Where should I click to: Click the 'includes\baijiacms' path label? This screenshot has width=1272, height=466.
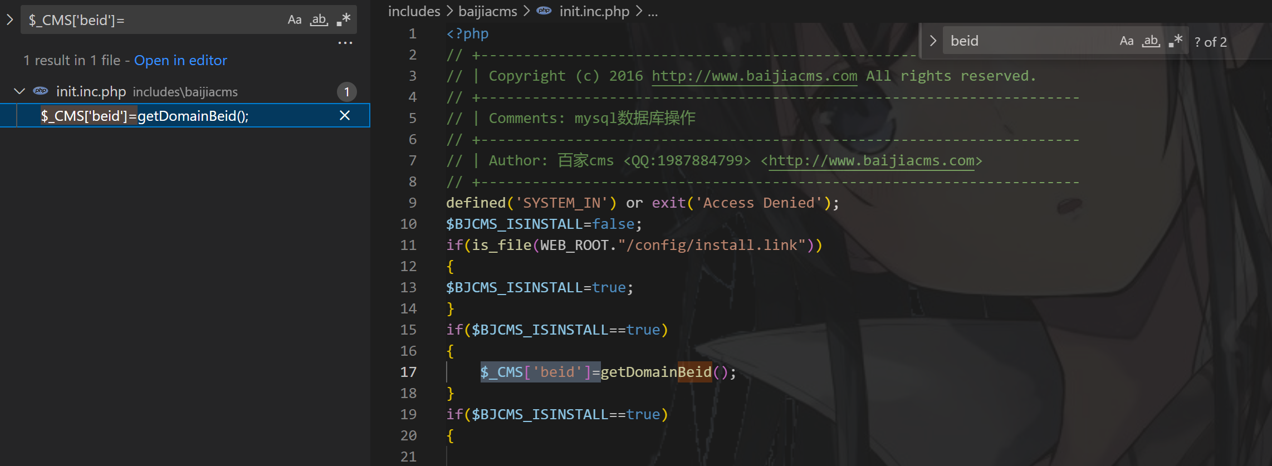click(185, 92)
